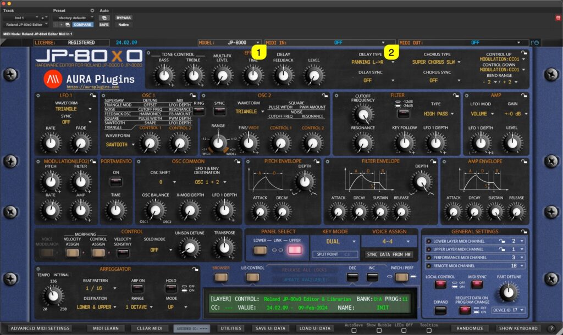Click SHOW KEYBOARD button
The width and height of the screenshot is (563, 335).
pyautogui.click(x=518, y=328)
